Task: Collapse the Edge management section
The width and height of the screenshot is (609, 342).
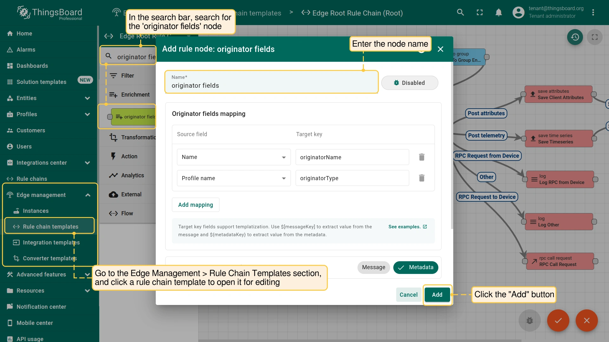Action: [88, 195]
